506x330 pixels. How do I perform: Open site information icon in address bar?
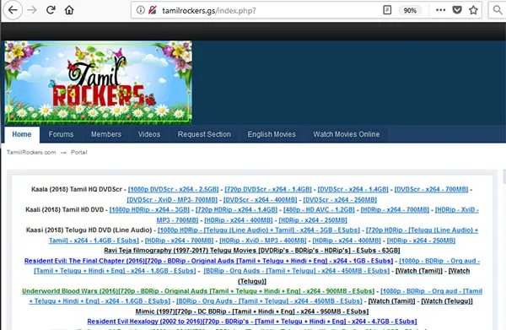(140, 10)
